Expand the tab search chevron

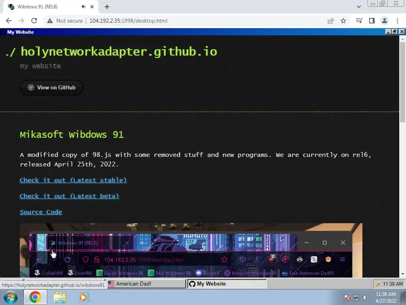pyautogui.click(x=358, y=7)
